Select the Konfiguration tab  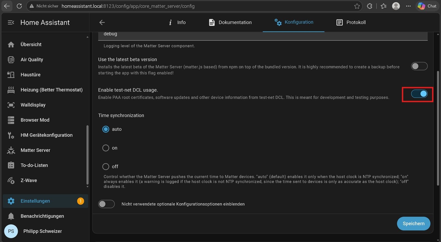294,23
